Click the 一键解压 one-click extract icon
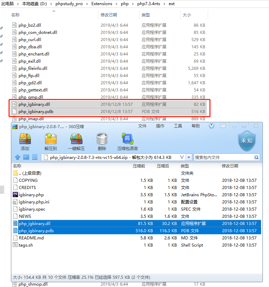Image resolution: width=269 pixels, height=287 pixels. [76, 139]
